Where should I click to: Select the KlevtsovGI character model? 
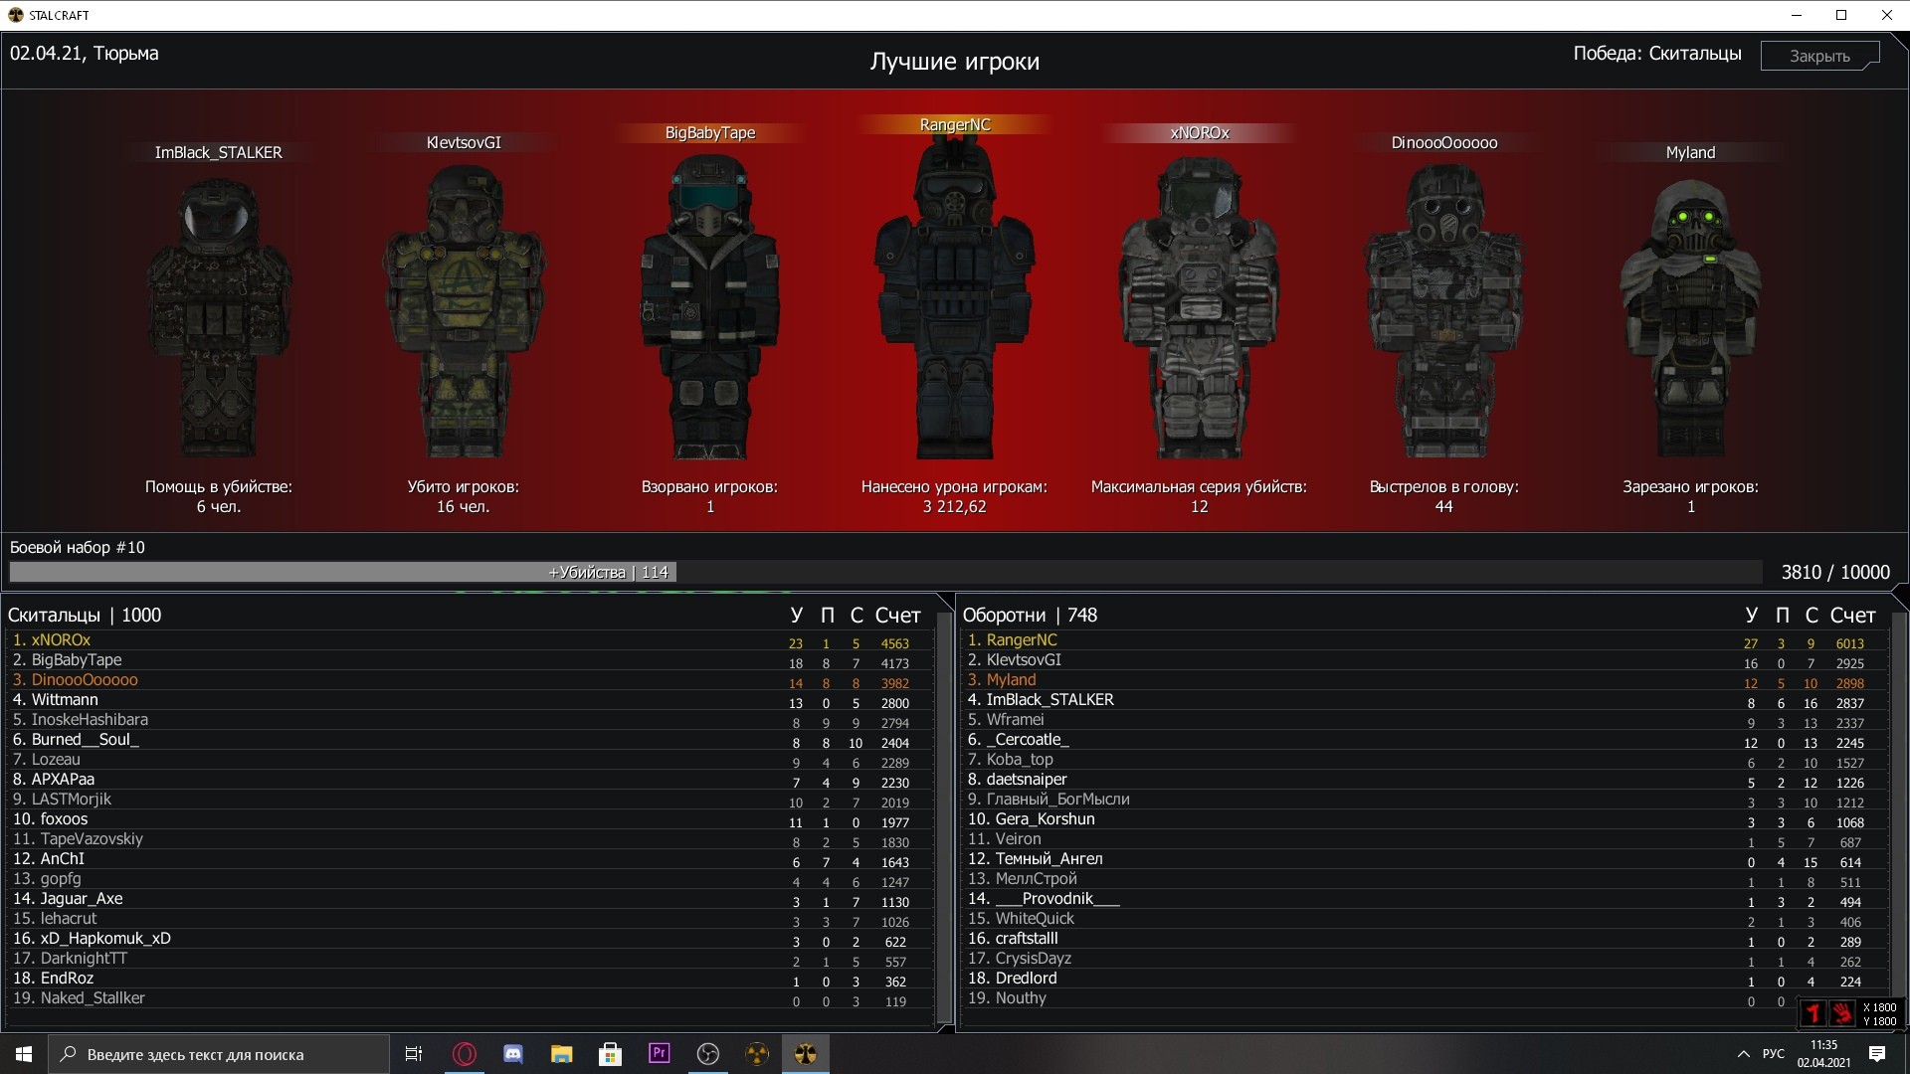(463, 313)
